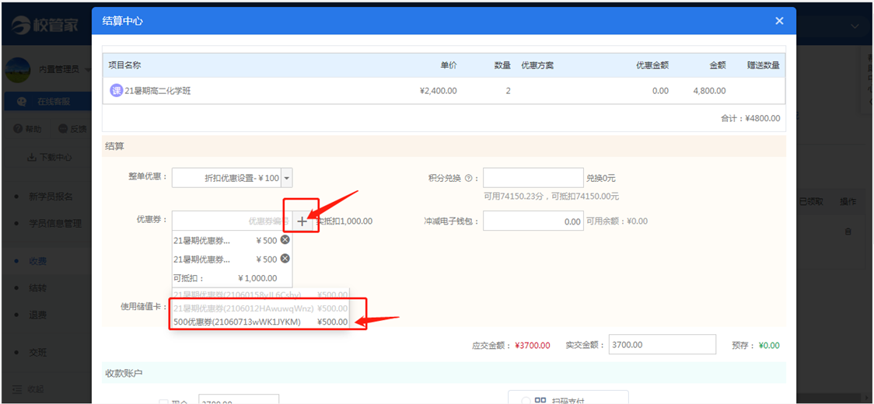
Task: Click the 已领取 header in the background table
Action: tap(811, 202)
